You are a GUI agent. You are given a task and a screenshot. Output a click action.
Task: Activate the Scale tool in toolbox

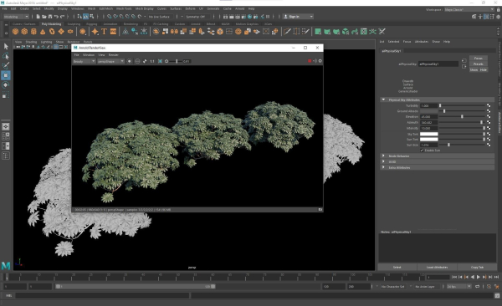coord(6,95)
